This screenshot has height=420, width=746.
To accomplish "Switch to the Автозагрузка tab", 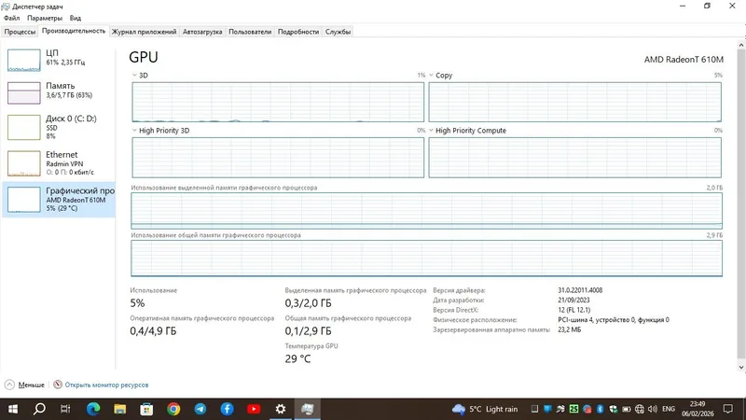I will (202, 32).
